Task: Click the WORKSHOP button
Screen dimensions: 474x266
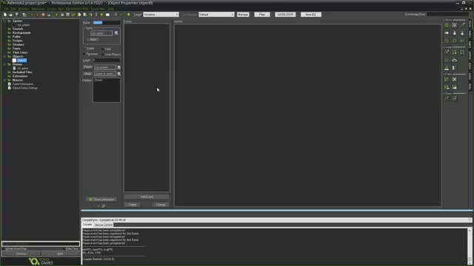Action: 285,15
